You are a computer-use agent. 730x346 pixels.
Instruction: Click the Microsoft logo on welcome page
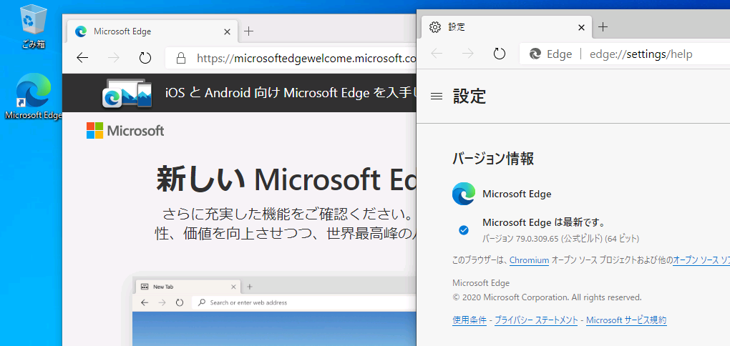(x=125, y=131)
